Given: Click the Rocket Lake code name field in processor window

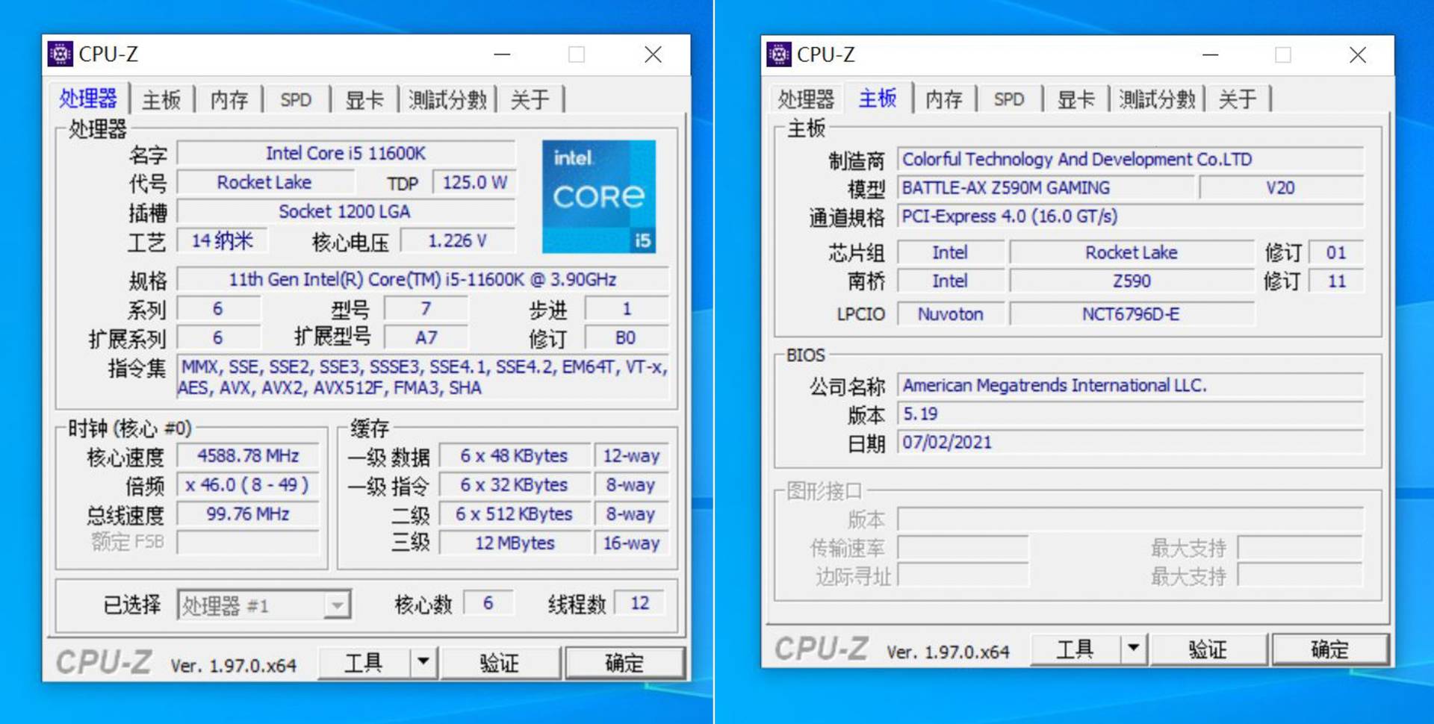Looking at the screenshot, I should pyautogui.click(x=264, y=182).
